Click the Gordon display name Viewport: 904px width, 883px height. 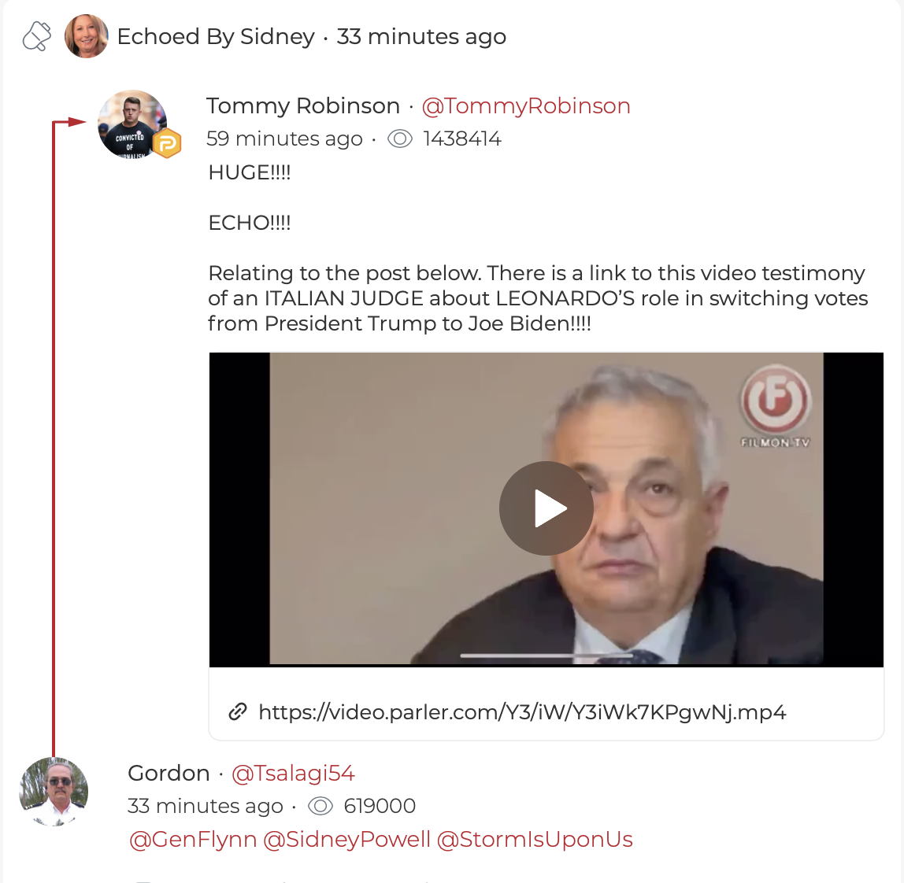tap(169, 773)
